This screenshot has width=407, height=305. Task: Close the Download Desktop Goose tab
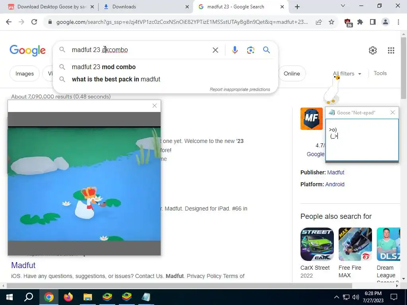click(x=92, y=7)
